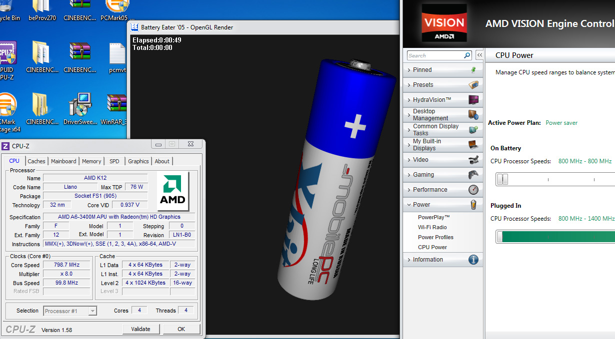Collapse the sidebar with the double-arrow button

click(479, 55)
